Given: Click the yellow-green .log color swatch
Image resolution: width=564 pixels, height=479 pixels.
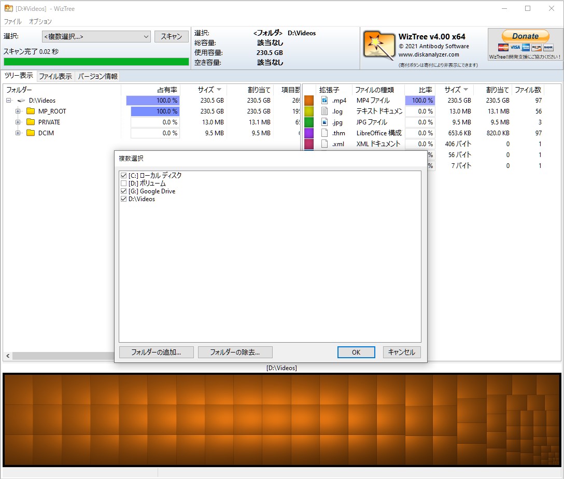Looking at the screenshot, I should click(309, 111).
